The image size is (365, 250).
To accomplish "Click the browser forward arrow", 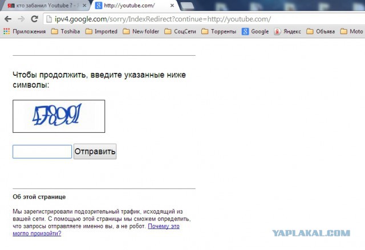I will coord(21,19).
